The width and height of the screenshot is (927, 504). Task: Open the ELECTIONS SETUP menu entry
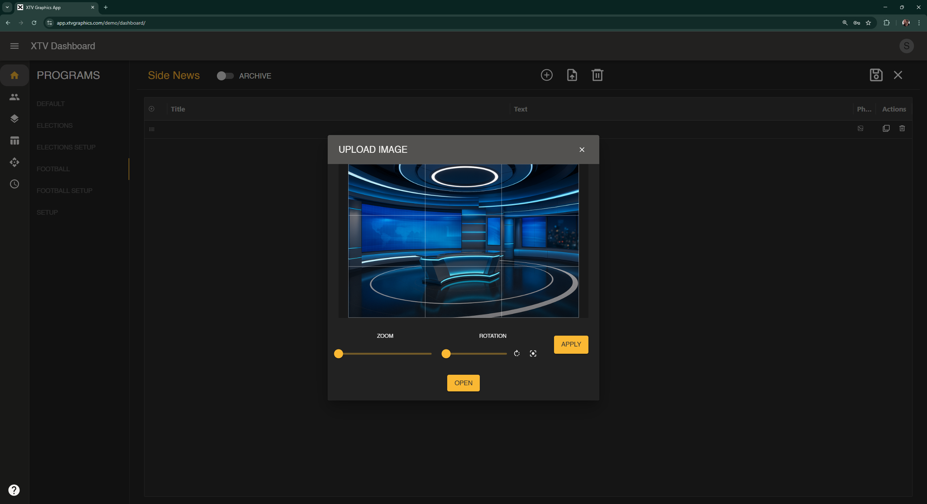66,147
